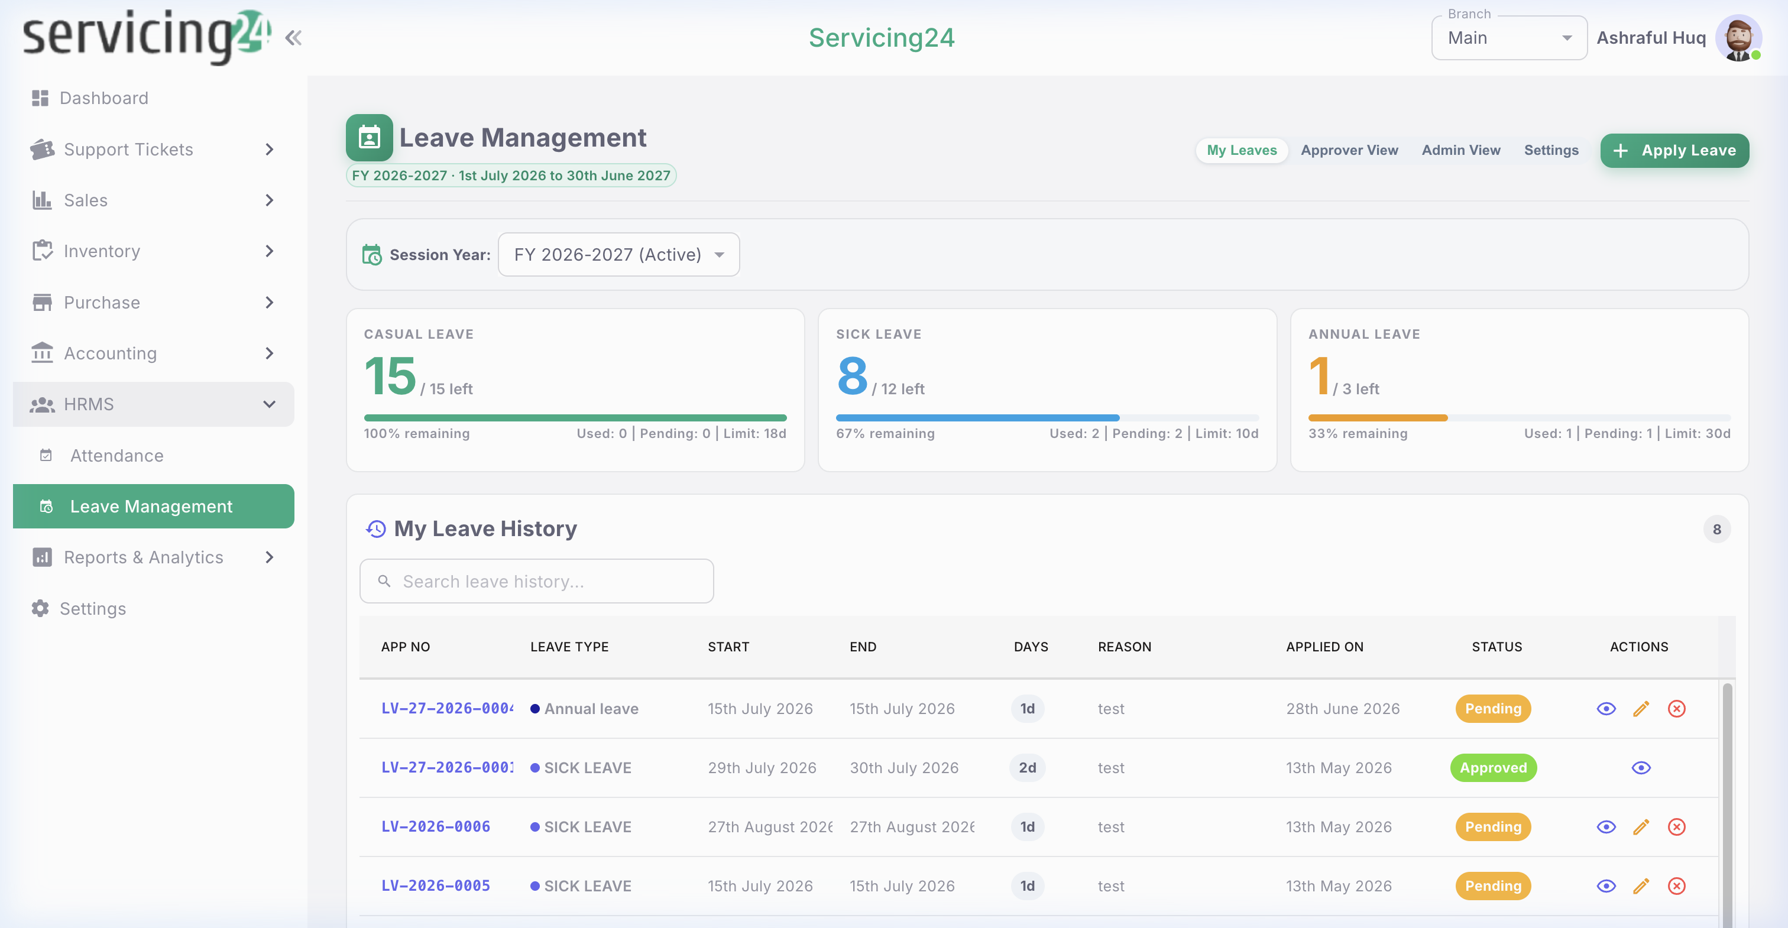Click the LEAVE TYPE column header

pyautogui.click(x=569, y=647)
